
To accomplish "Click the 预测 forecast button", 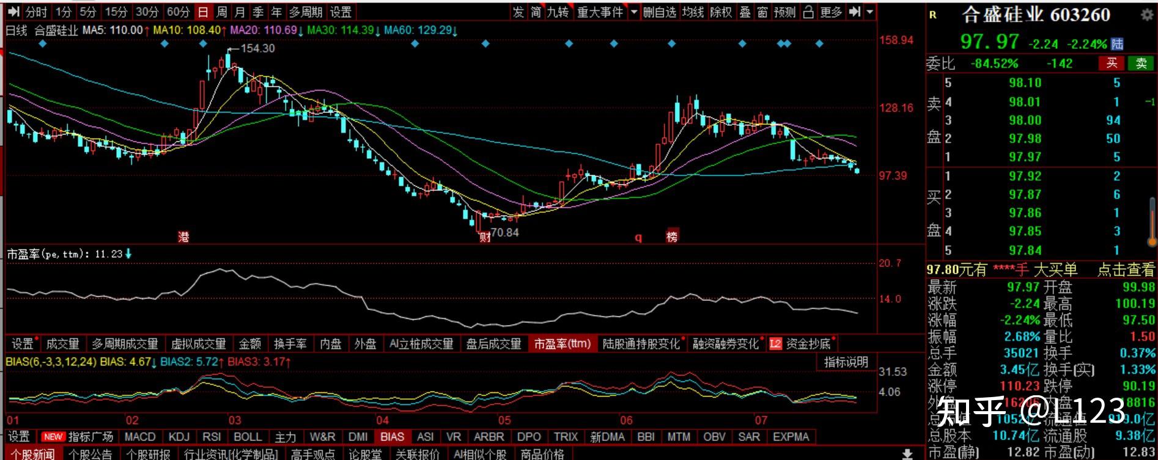I will (785, 12).
